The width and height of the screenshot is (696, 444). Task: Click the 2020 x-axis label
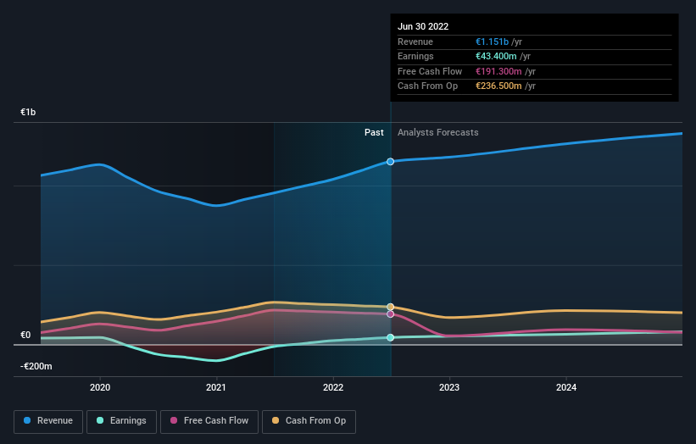point(100,388)
